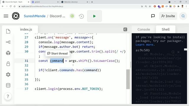The width and height of the screenshot is (189, 106).
Task: Open the hamburger main menu
Action: coord(6,16)
